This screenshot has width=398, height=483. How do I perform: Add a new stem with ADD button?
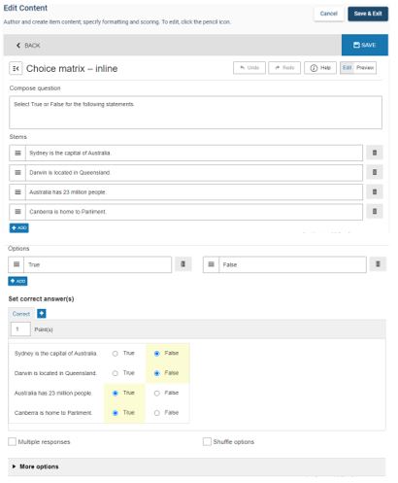click(x=18, y=227)
